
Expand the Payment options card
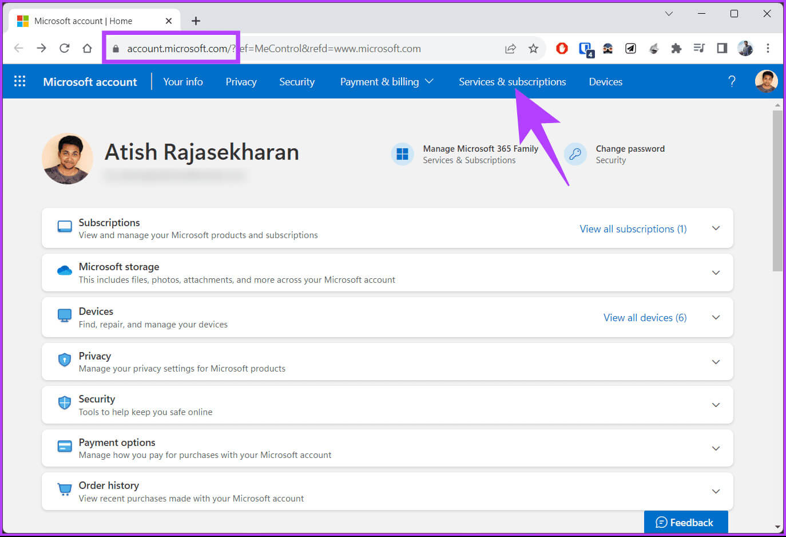716,448
